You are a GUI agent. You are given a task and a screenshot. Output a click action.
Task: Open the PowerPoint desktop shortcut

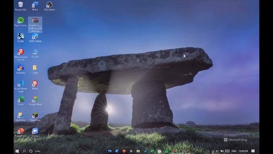point(20,132)
